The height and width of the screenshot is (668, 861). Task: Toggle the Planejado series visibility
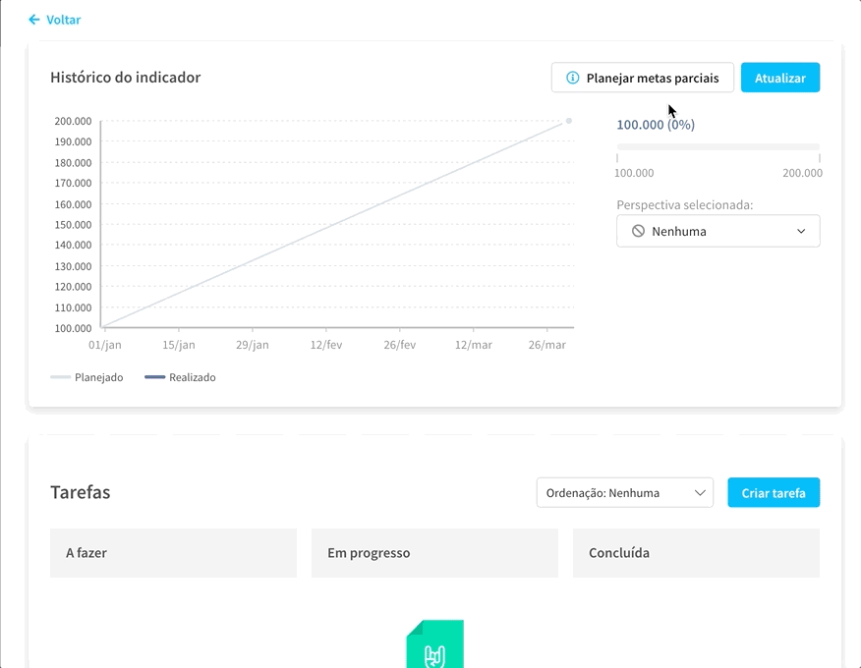pyautogui.click(x=86, y=376)
